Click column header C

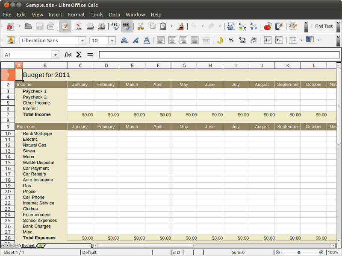(80, 65)
